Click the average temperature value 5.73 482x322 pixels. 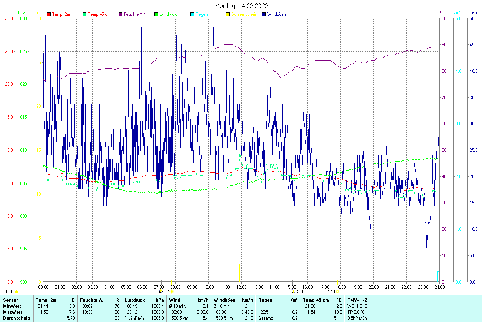(71, 318)
